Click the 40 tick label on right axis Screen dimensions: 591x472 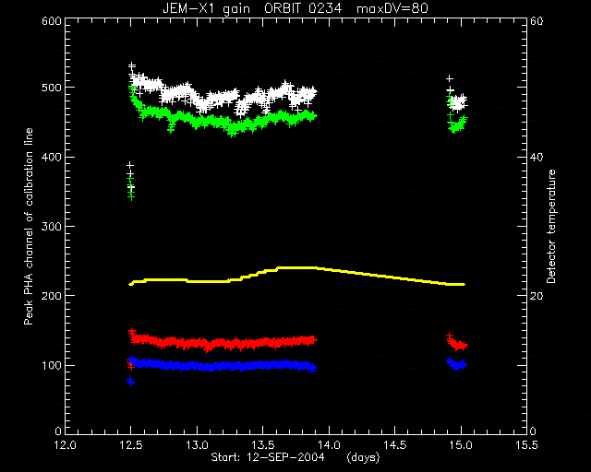pos(537,158)
